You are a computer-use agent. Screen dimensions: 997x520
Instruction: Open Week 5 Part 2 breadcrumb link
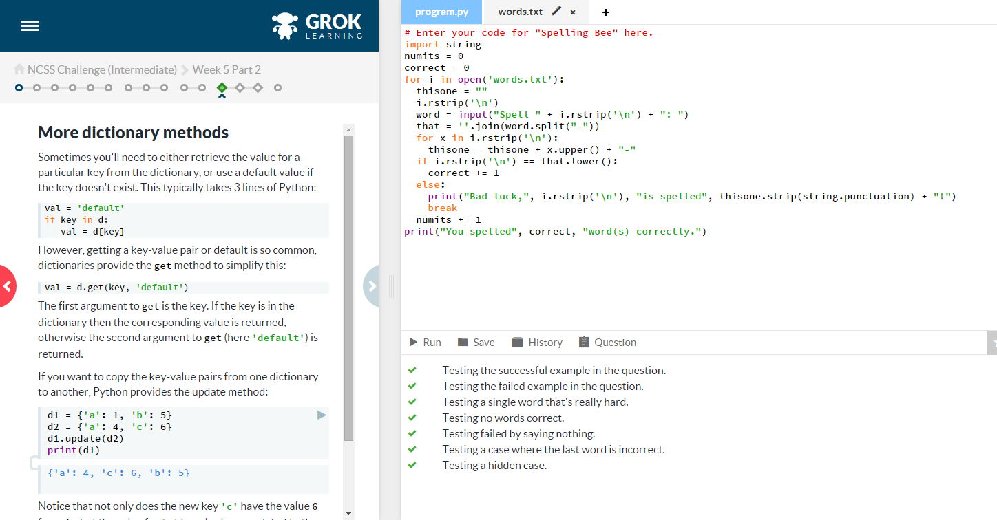(227, 69)
